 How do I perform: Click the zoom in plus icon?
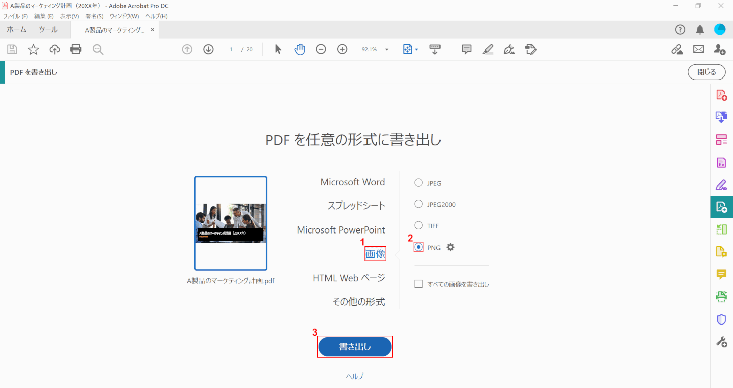click(342, 49)
